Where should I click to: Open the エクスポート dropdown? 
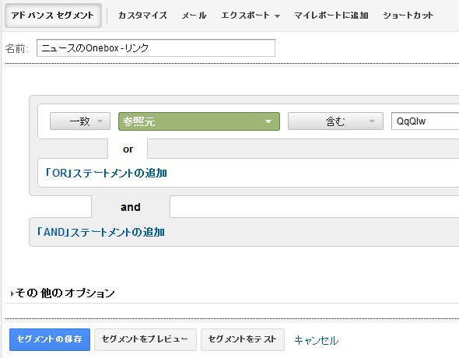pos(251,16)
